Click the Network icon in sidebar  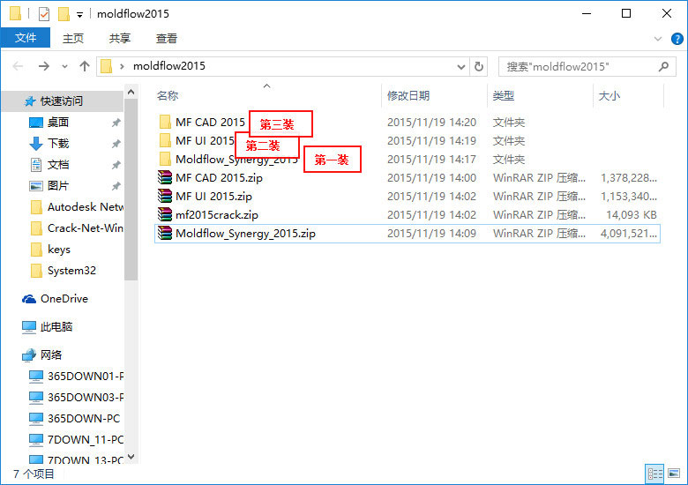29,354
